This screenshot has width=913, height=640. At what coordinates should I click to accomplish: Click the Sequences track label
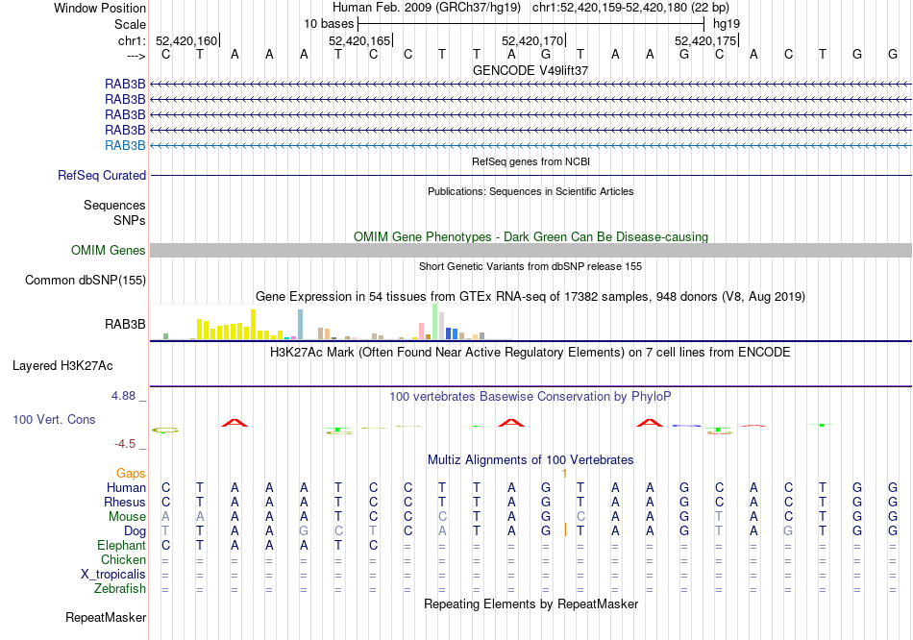coord(114,205)
